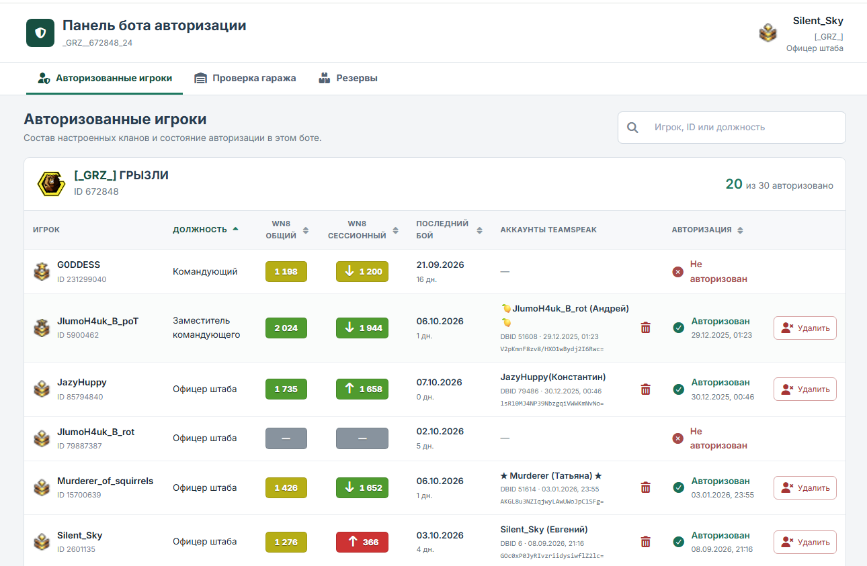Switch to Проверка гаража tab
Screen dimensions: 867x566
click(245, 78)
